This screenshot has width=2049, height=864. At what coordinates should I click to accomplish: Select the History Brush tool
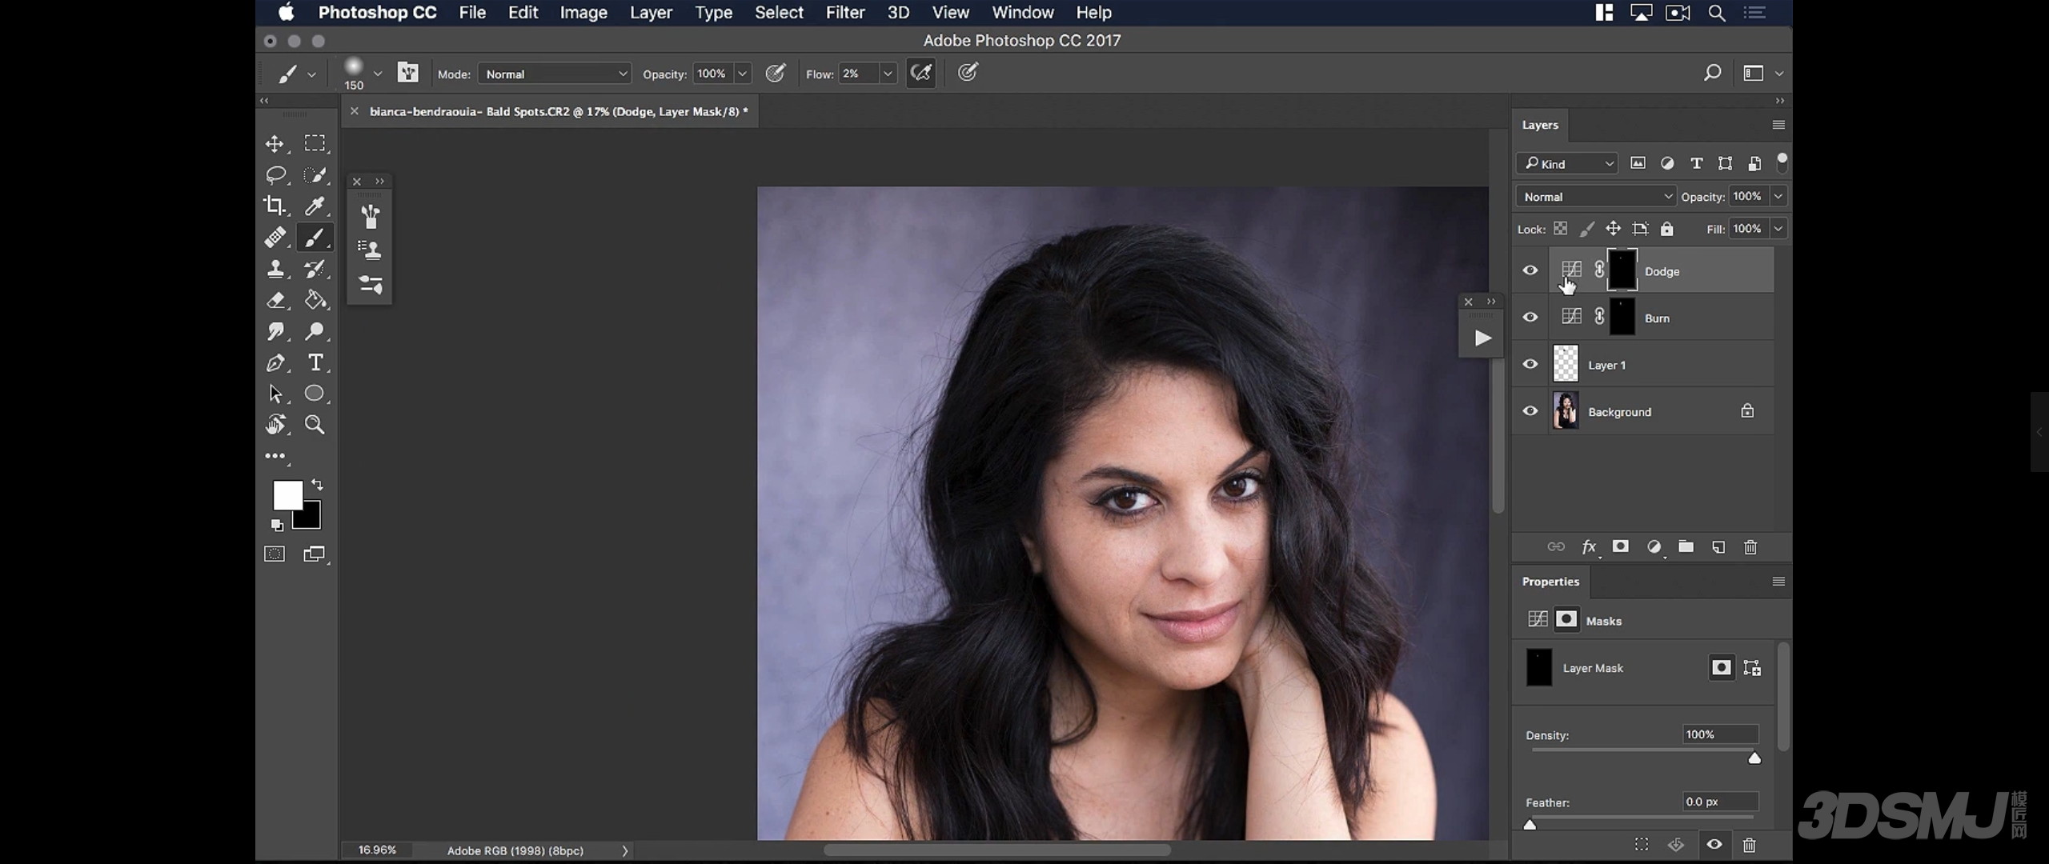315,269
